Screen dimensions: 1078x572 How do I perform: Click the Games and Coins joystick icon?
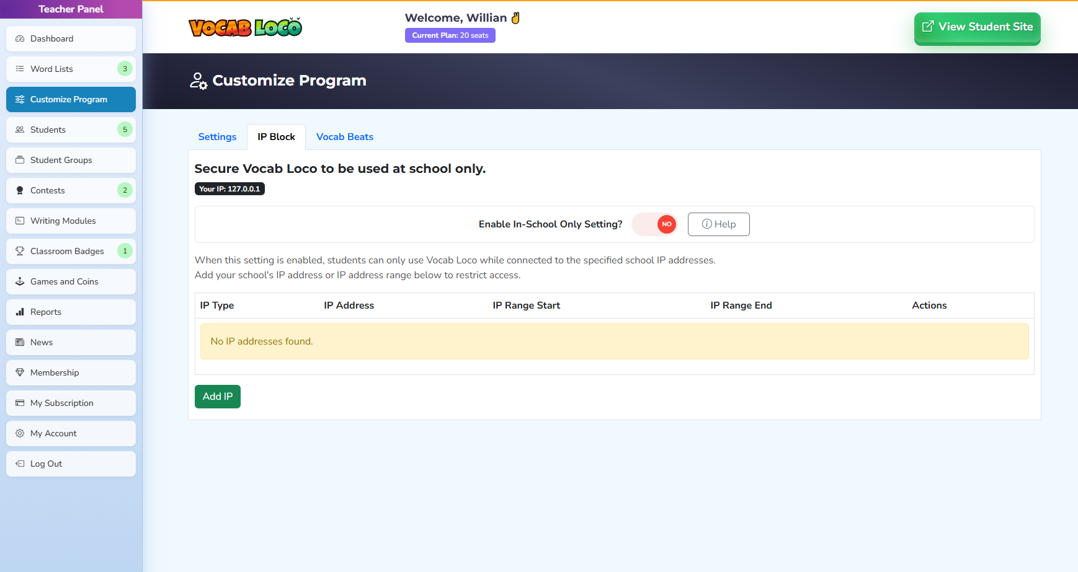coord(20,281)
